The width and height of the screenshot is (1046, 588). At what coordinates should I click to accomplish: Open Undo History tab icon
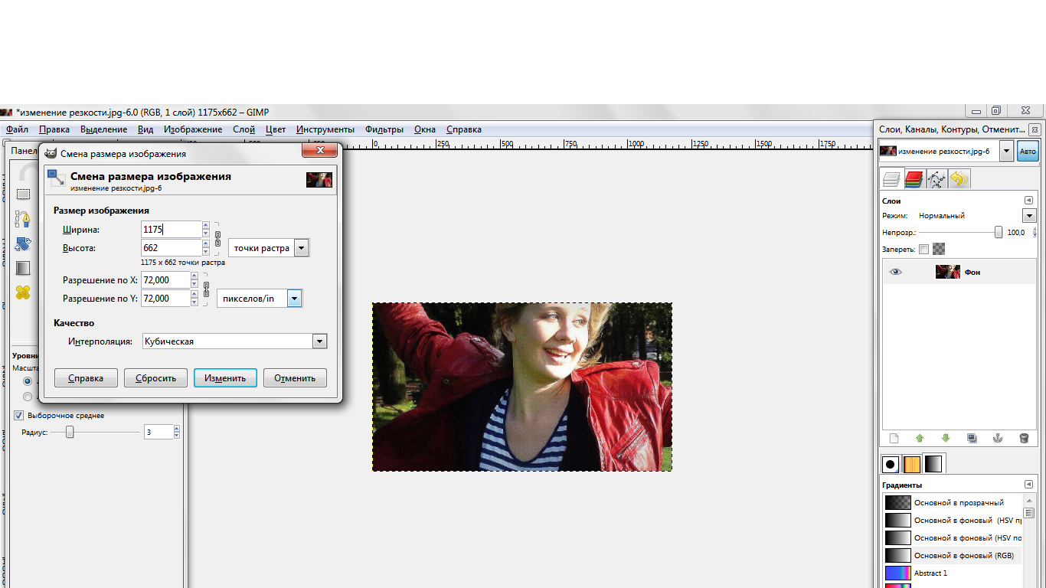tap(959, 180)
